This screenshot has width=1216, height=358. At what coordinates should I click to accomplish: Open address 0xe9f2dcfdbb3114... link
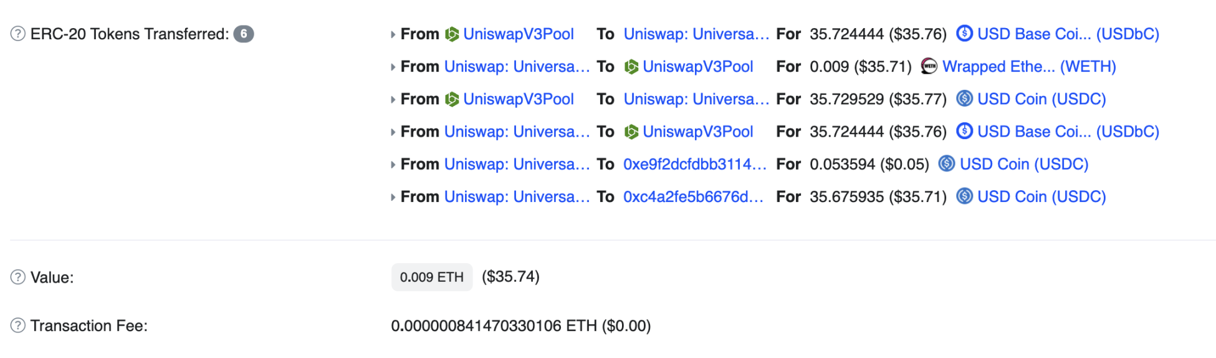click(695, 164)
